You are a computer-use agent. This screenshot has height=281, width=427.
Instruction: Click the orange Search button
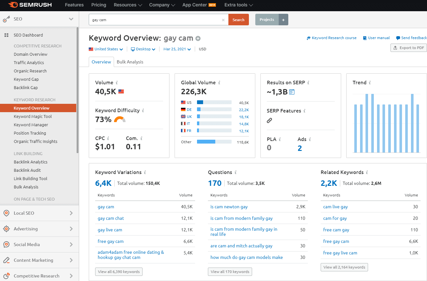238,20
